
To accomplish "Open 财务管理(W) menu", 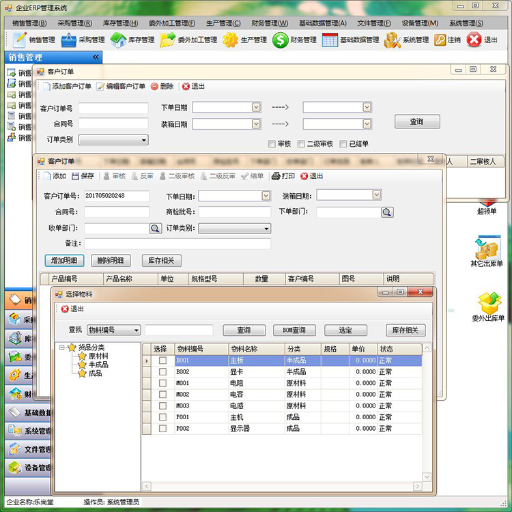I will 270,23.
